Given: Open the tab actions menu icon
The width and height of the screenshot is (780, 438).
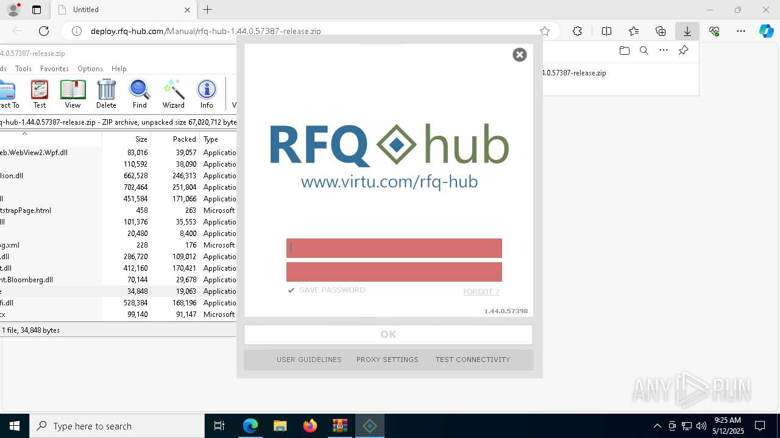Looking at the screenshot, I should (37, 10).
